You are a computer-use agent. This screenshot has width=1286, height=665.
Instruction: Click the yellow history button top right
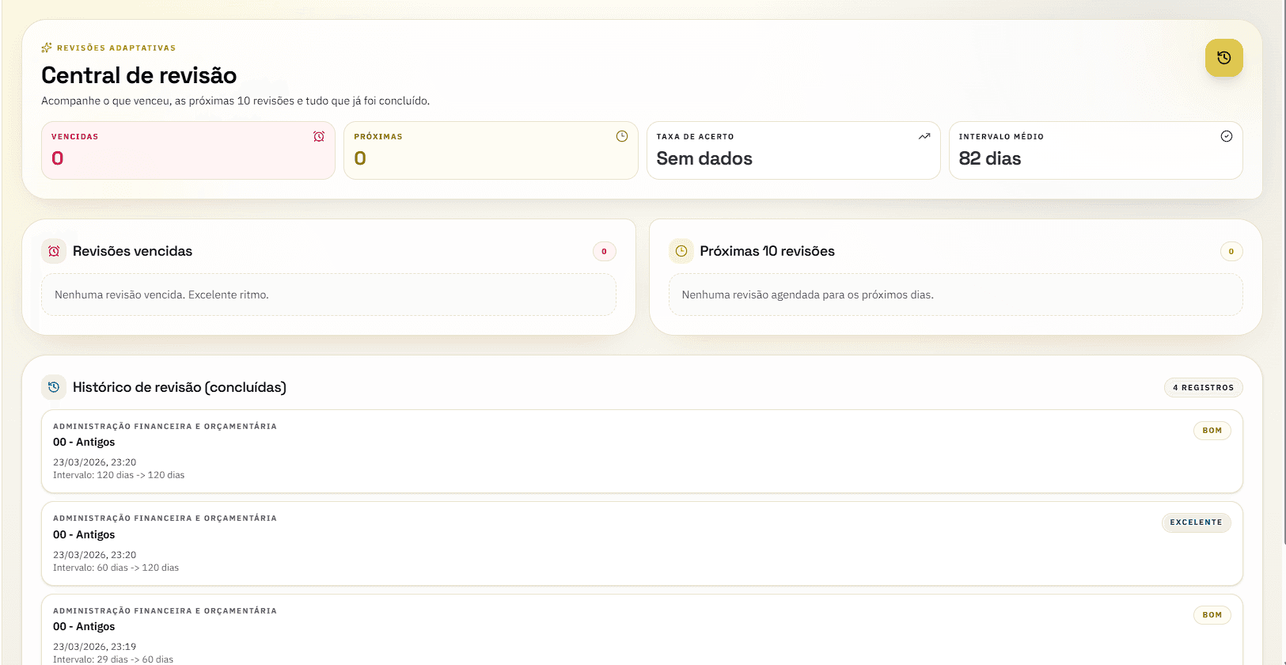coord(1223,58)
